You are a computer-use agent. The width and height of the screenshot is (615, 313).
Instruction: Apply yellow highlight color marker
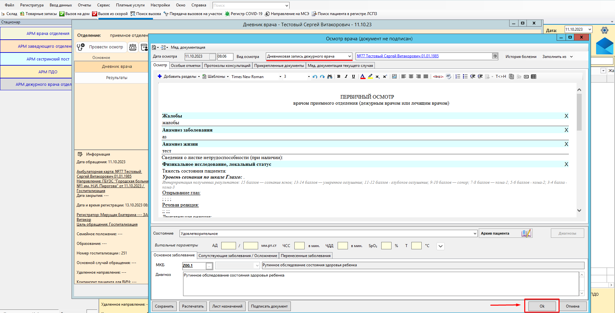tap(370, 76)
